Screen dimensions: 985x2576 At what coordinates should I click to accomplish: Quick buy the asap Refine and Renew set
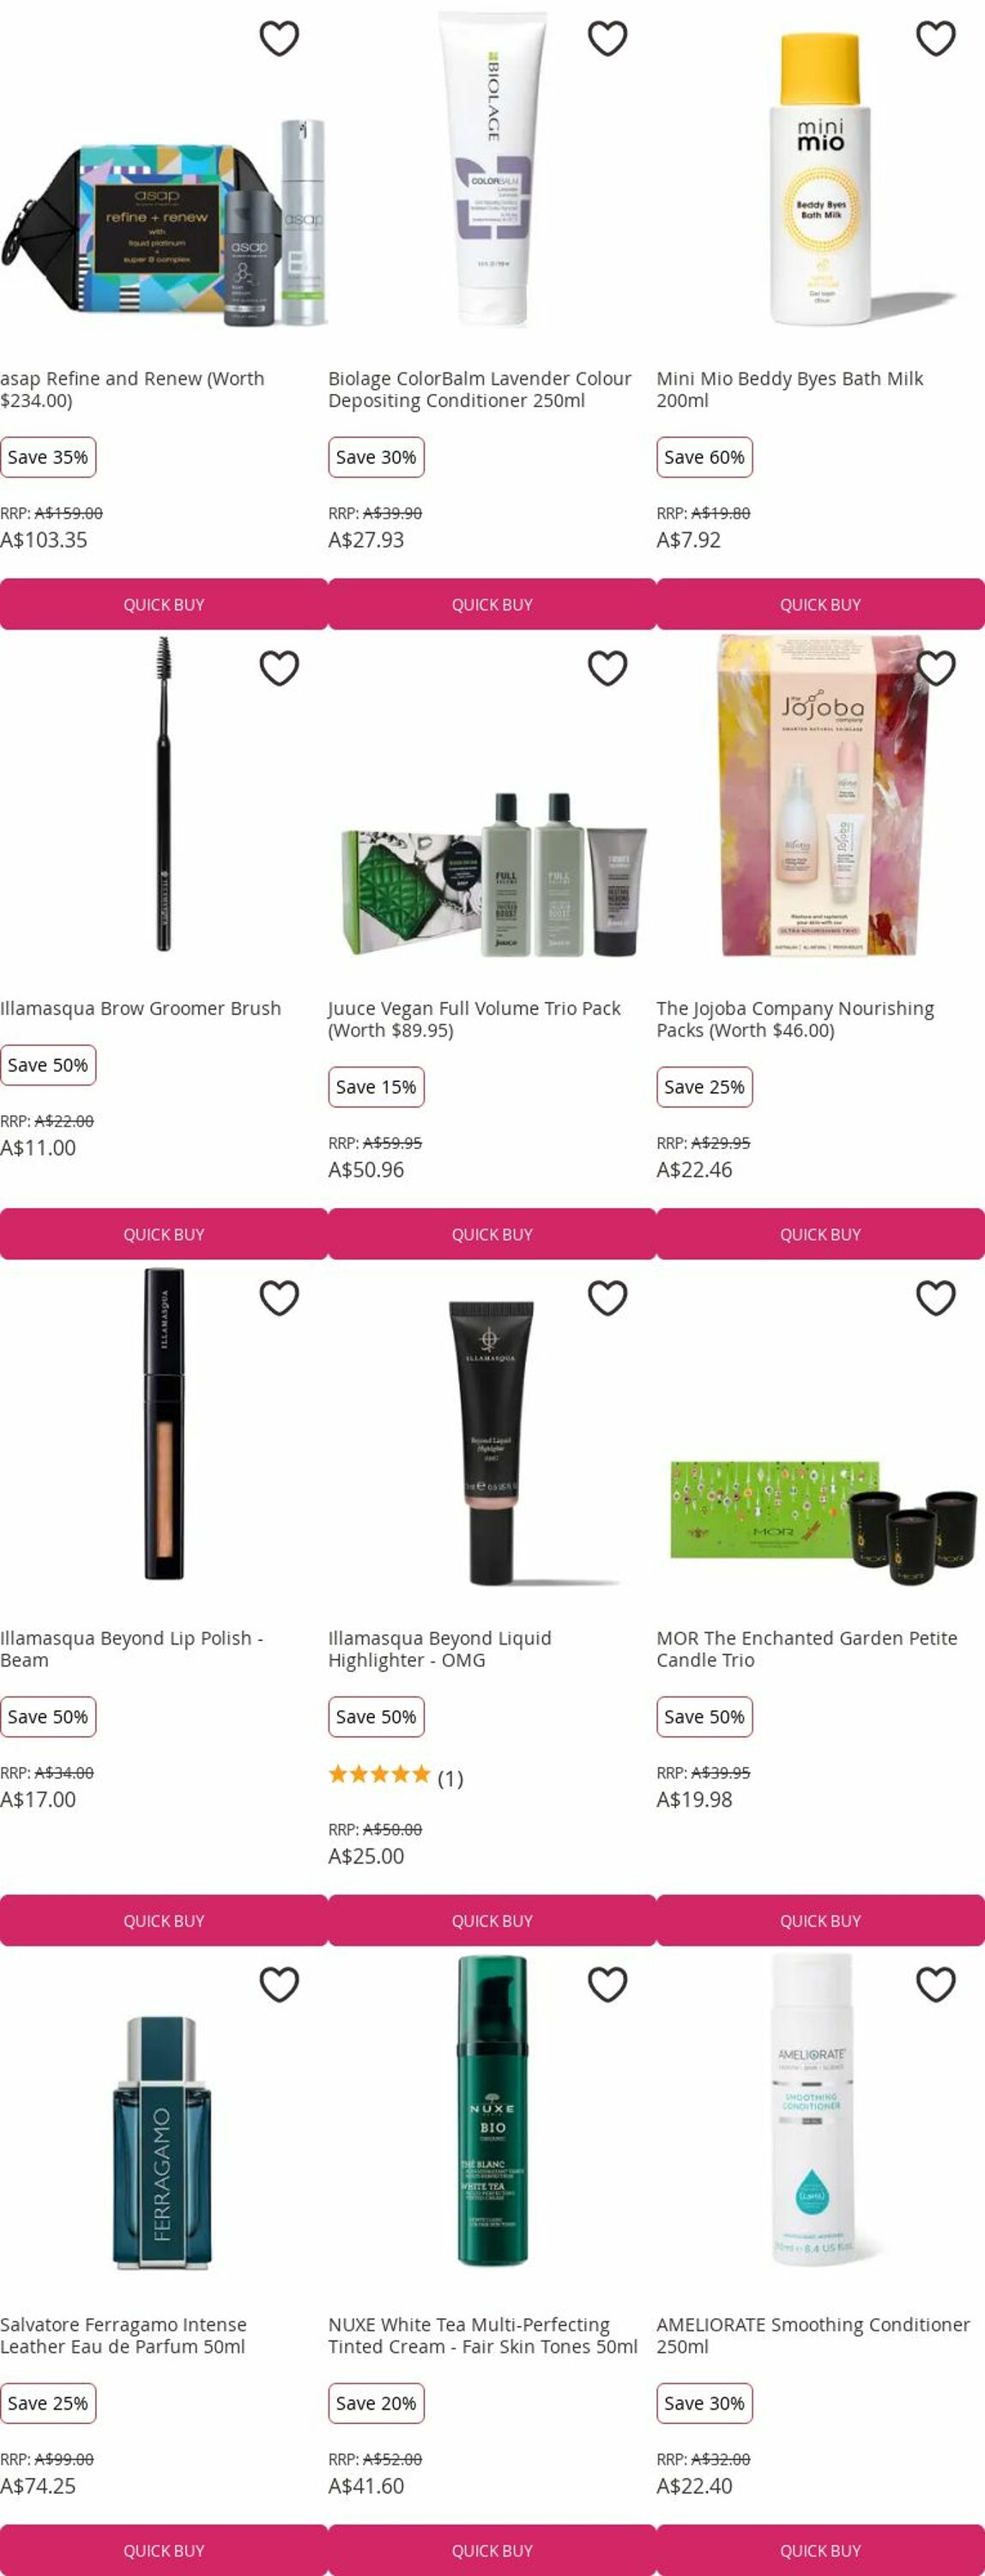point(164,604)
